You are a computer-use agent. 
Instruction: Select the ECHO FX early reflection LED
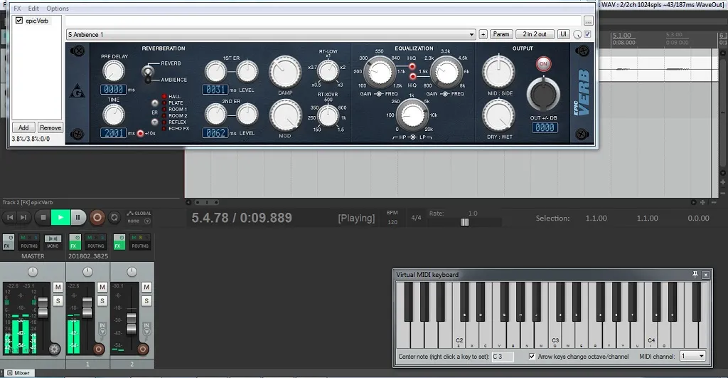164,128
